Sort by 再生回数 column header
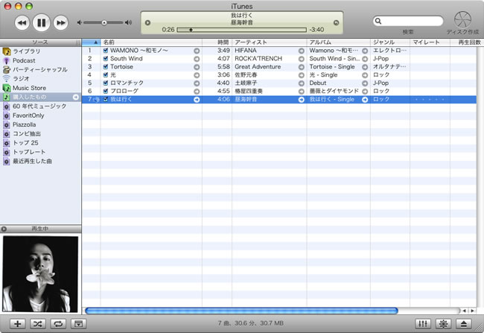 (x=467, y=42)
